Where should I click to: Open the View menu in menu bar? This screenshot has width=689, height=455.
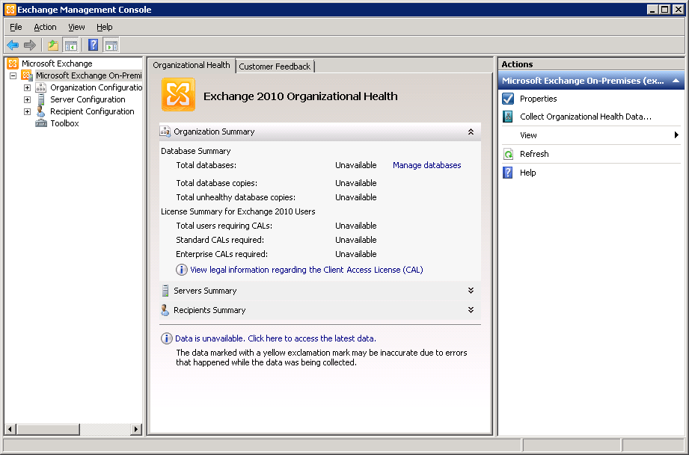[76, 27]
